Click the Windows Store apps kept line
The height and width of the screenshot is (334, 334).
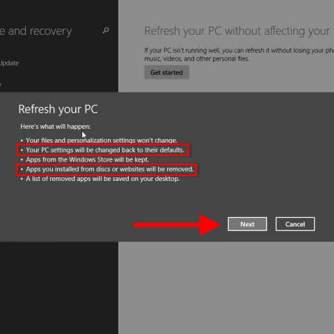[x=87, y=159]
